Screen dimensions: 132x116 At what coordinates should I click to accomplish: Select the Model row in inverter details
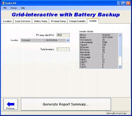tap(99, 37)
